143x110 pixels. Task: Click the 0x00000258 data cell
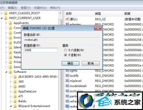[x=133, y=40]
